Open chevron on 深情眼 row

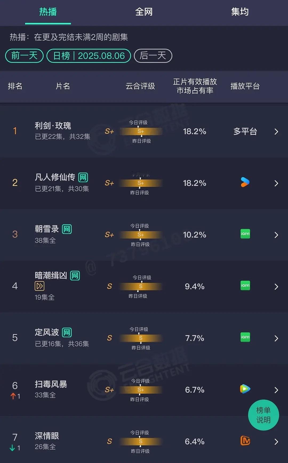click(x=276, y=442)
